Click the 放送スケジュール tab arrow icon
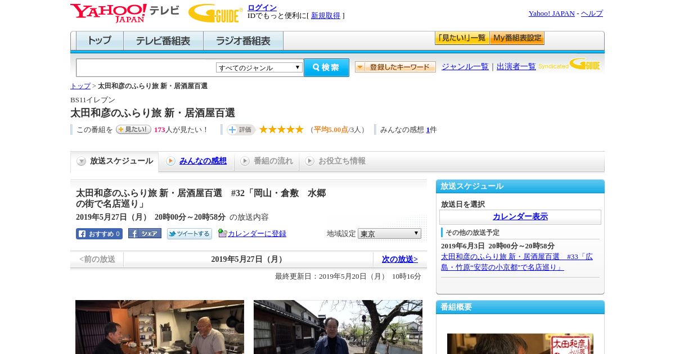 point(82,161)
